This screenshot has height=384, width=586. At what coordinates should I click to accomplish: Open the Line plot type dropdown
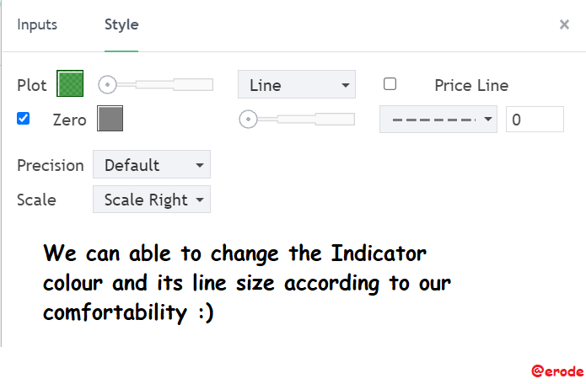[297, 84]
